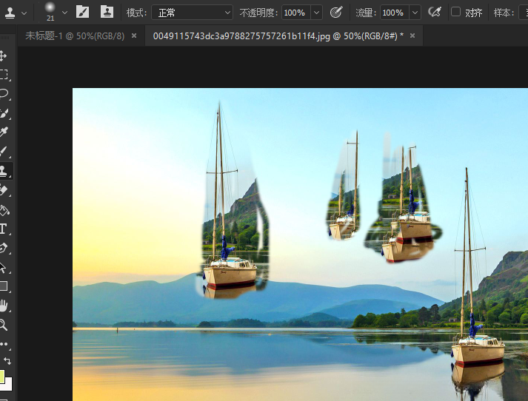Open the flow slider dropdown arrow

[x=415, y=13]
